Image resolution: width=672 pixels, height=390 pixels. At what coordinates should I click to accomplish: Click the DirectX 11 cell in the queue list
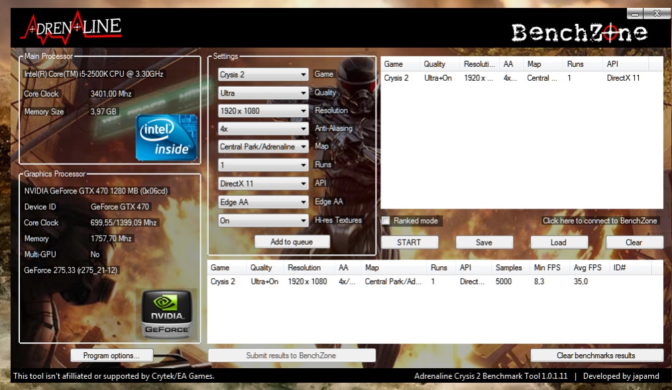click(623, 78)
